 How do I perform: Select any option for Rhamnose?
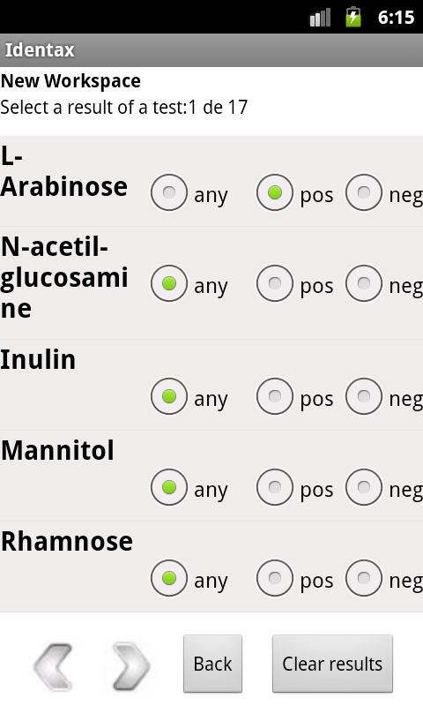169,578
